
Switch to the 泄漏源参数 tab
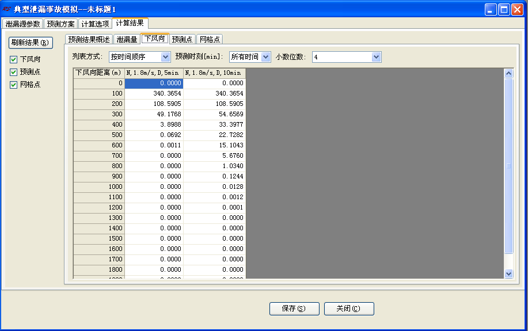[23, 24]
